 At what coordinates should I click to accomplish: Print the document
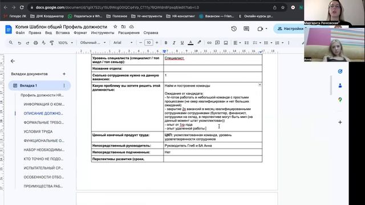click(35, 43)
